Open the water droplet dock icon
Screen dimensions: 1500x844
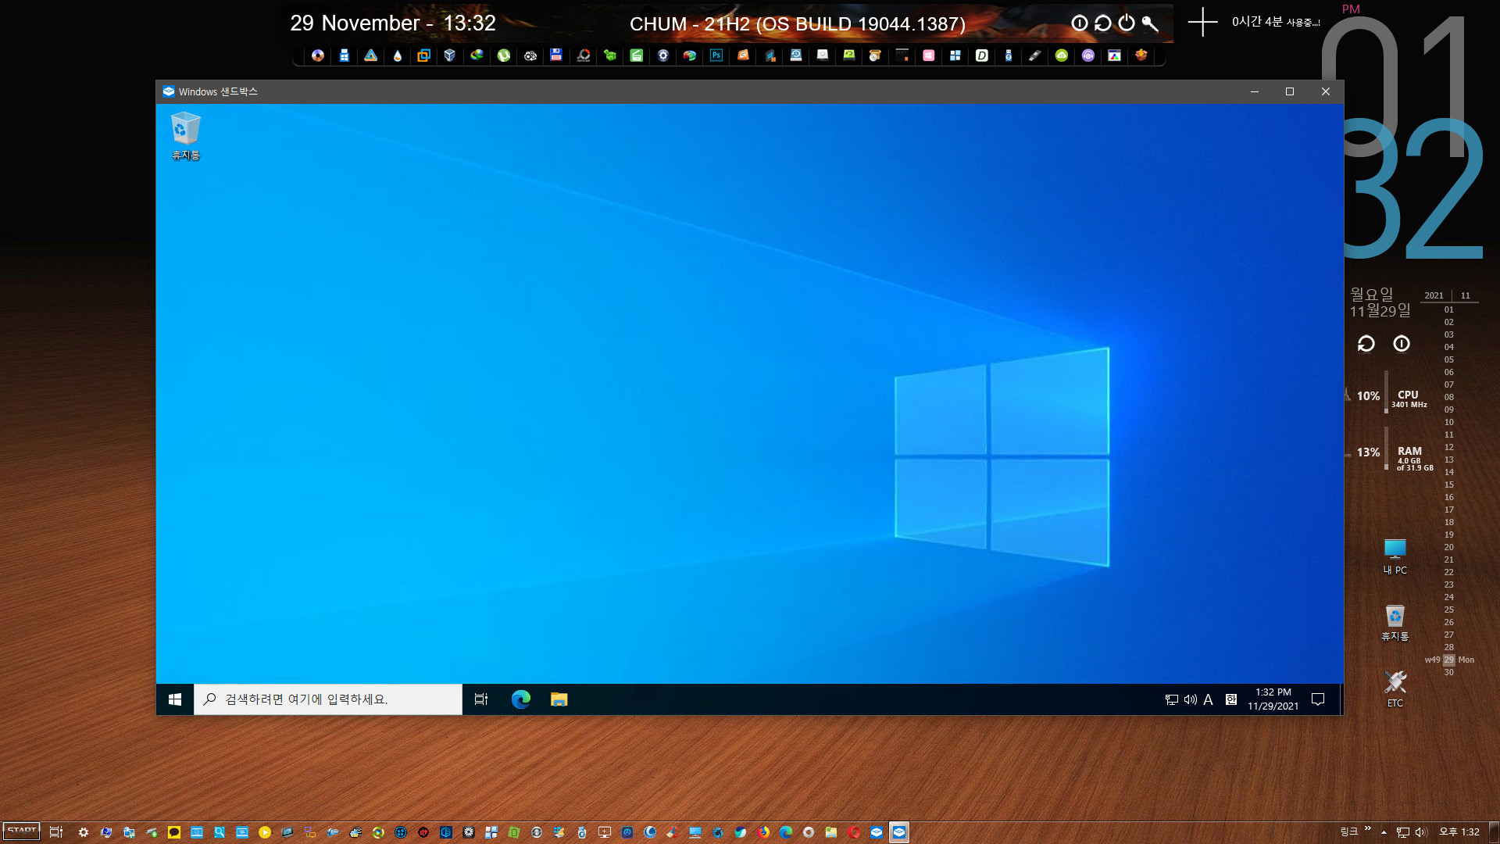point(398,55)
